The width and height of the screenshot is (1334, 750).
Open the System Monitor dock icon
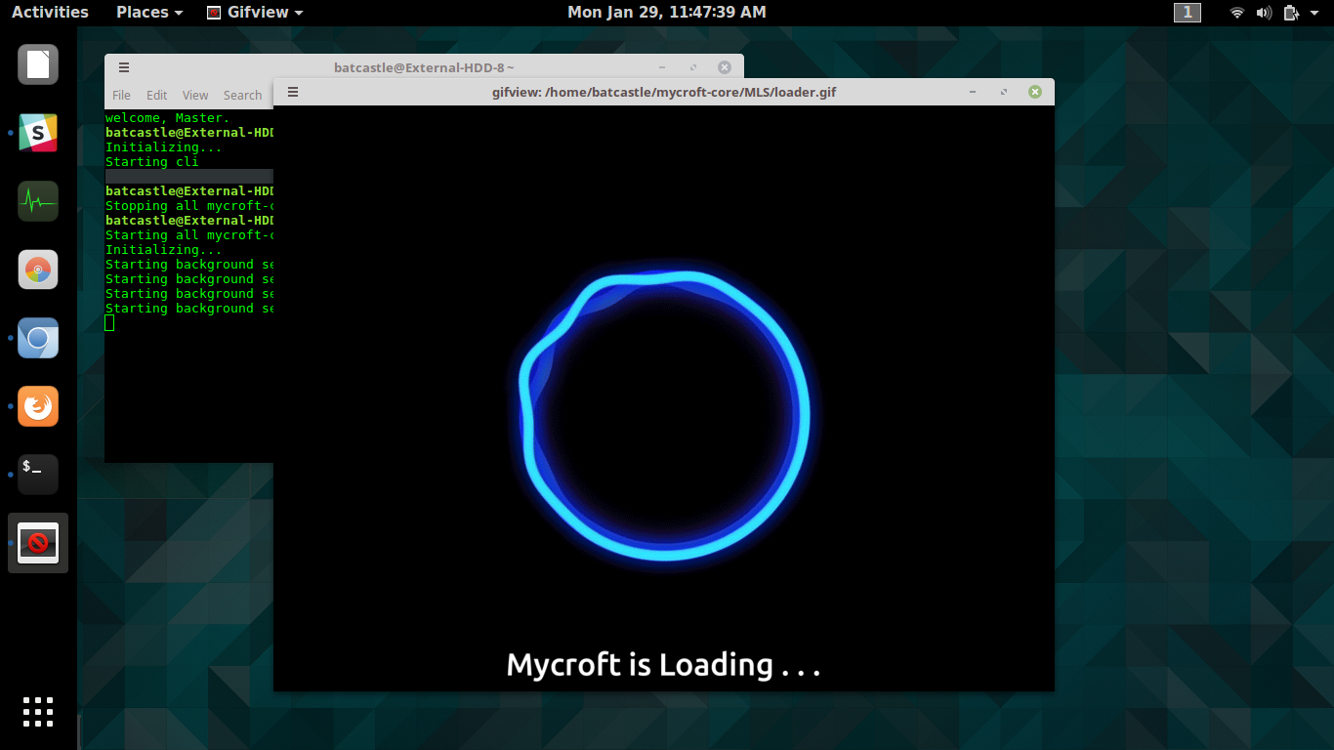tap(38, 201)
